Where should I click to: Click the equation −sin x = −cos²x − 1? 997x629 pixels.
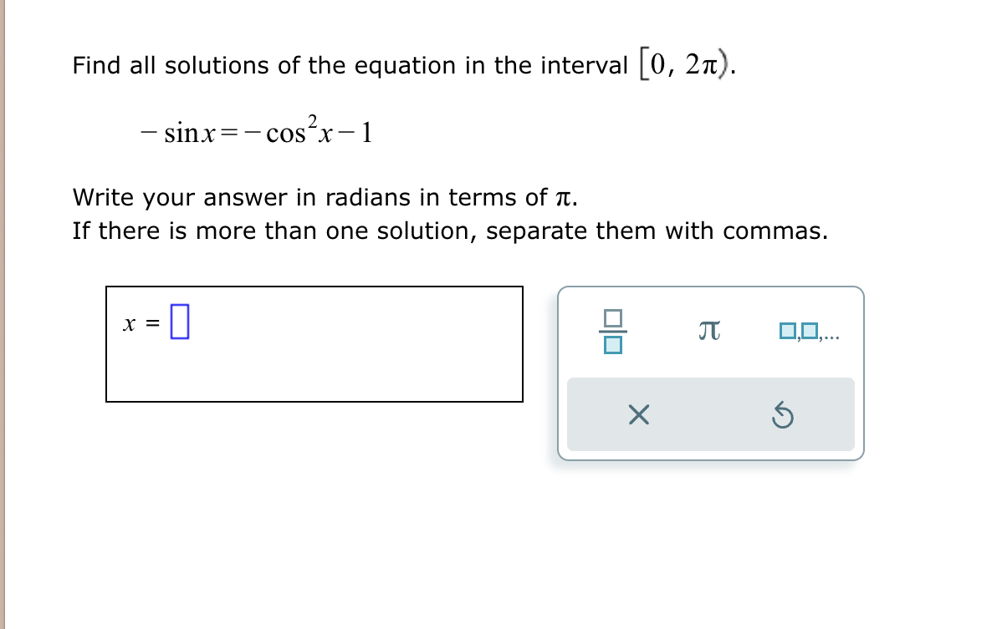point(255,129)
